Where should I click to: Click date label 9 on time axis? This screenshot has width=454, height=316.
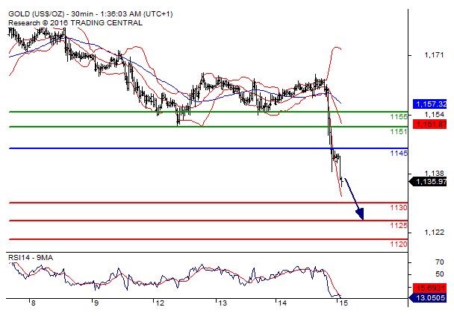tap(96, 303)
